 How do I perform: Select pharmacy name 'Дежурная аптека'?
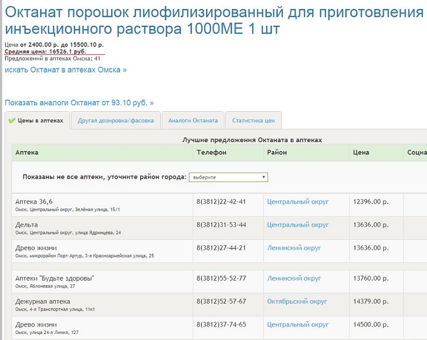pos(43,301)
